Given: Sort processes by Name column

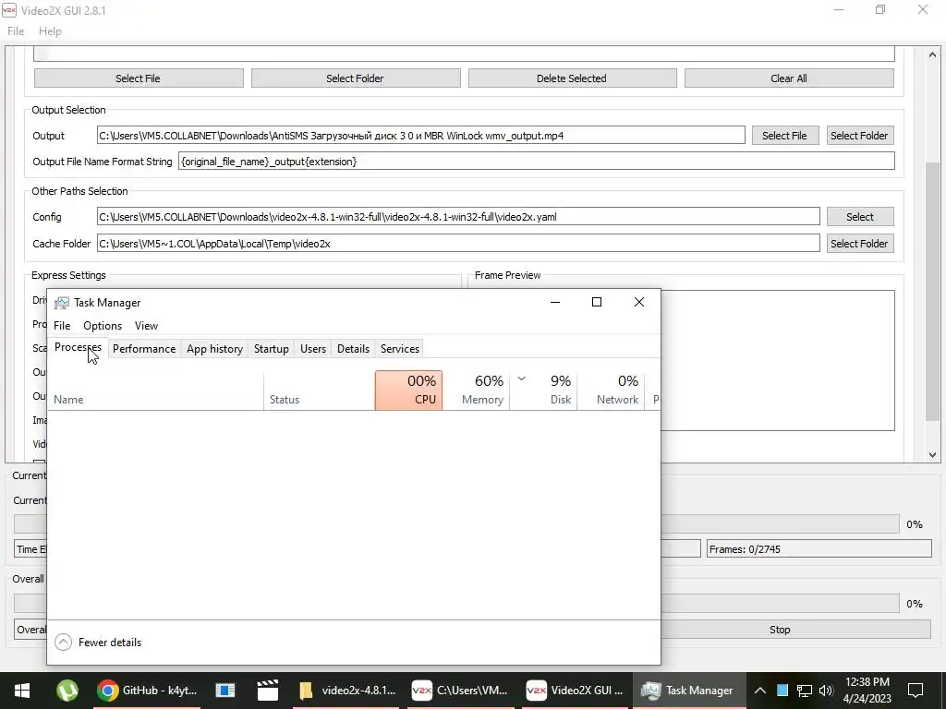Looking at the screenshot, I should [155, 391].
